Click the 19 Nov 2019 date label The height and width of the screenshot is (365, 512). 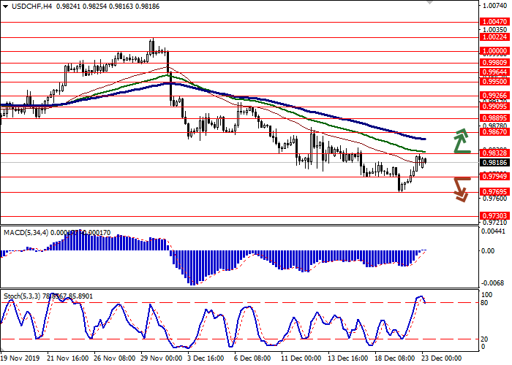coord(20,358)
